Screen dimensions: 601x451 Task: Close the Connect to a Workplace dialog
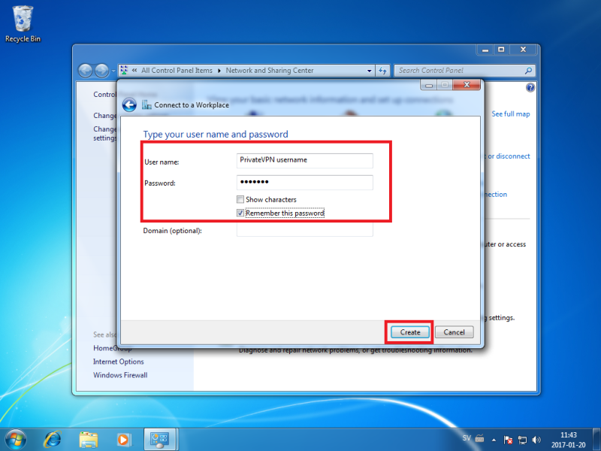coord(467,85)
